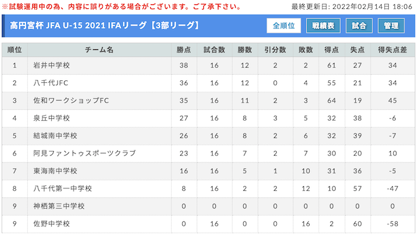
Task: Select team 東海南中学校
Action: pyautogui.click(x=55, y=171)
